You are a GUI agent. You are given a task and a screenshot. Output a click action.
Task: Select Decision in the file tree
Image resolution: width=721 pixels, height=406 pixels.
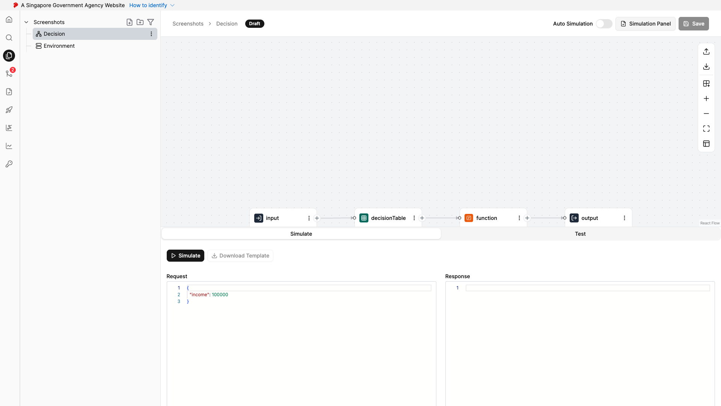[95, 34]
